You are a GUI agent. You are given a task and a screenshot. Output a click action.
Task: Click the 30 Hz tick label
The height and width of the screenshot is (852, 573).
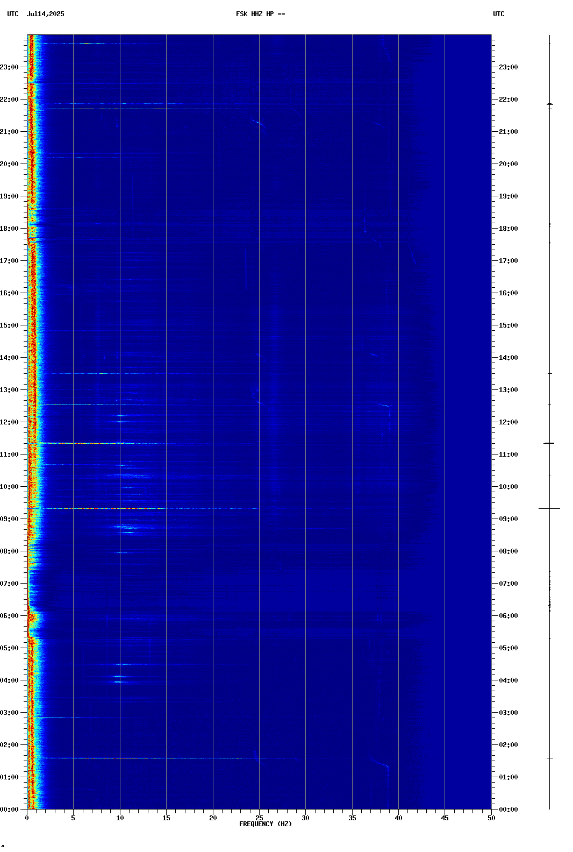(x=305, y=818)
